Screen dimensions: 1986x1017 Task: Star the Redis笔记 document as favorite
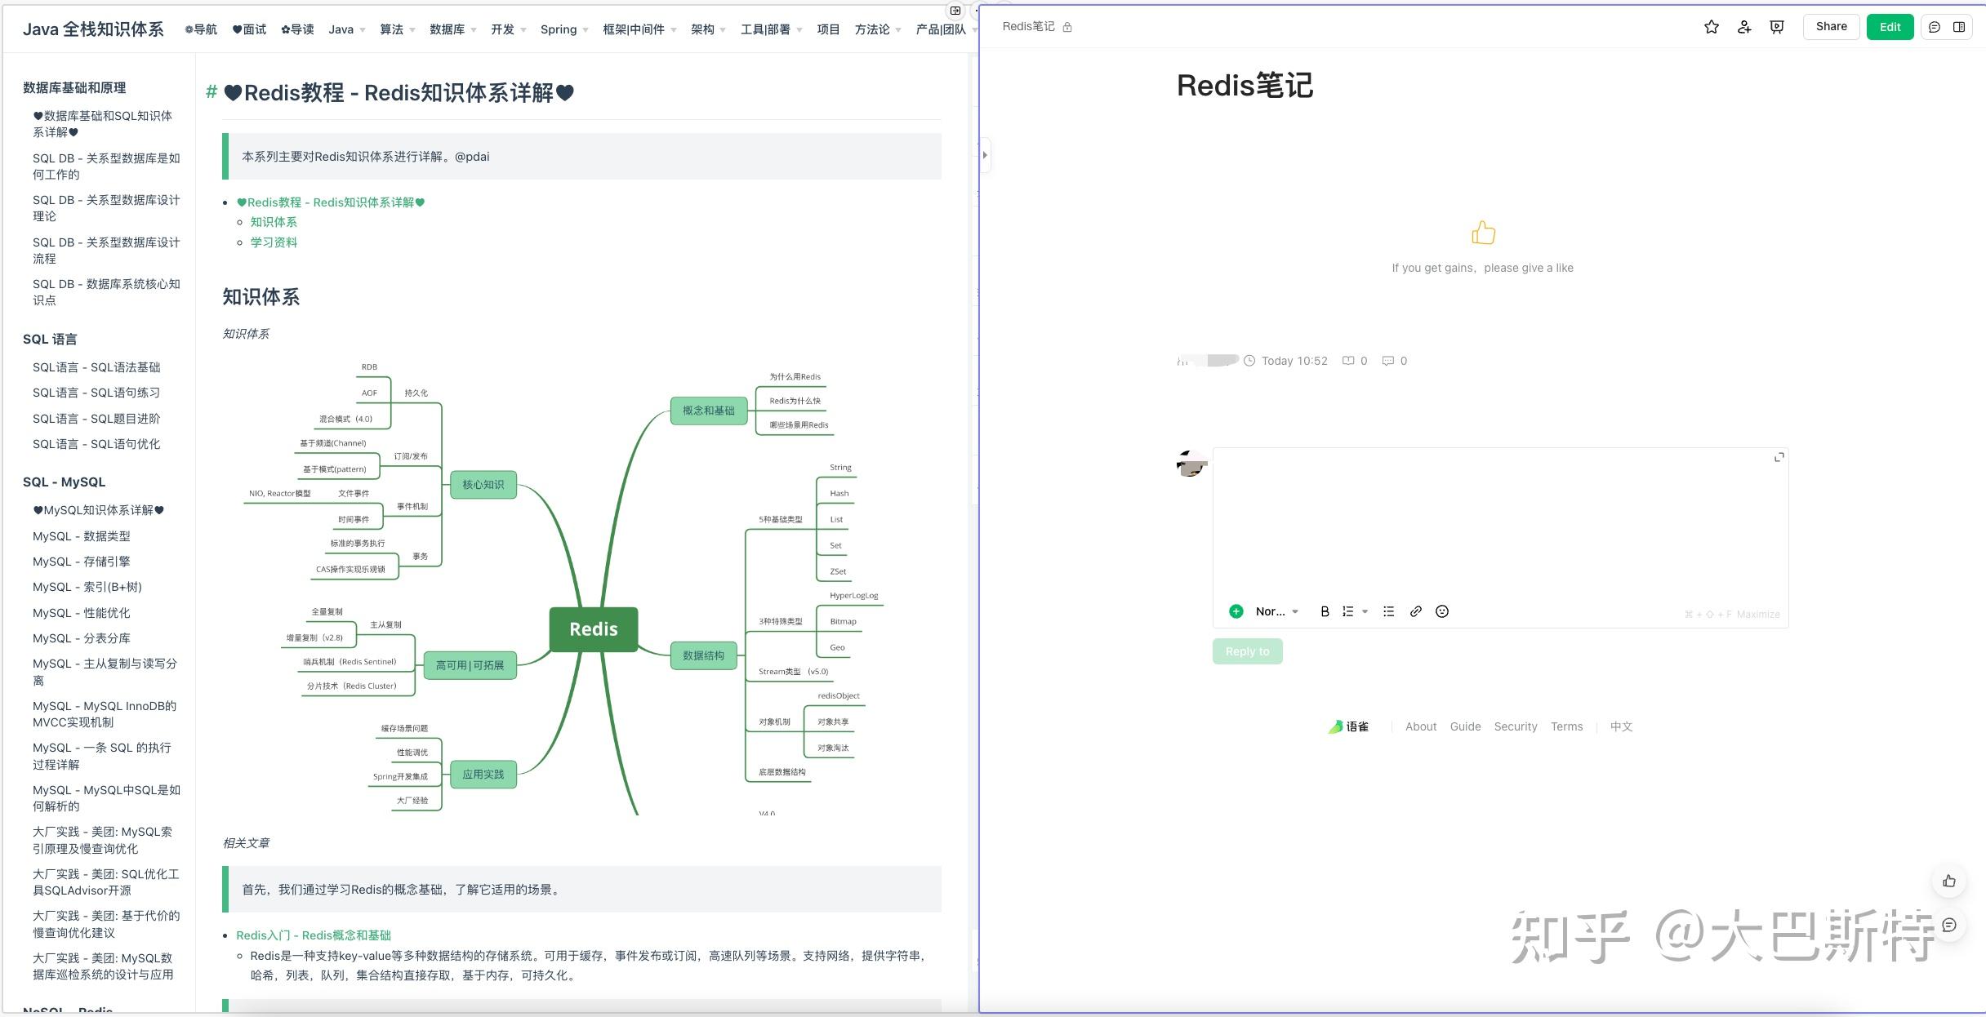click(1712, 27)
